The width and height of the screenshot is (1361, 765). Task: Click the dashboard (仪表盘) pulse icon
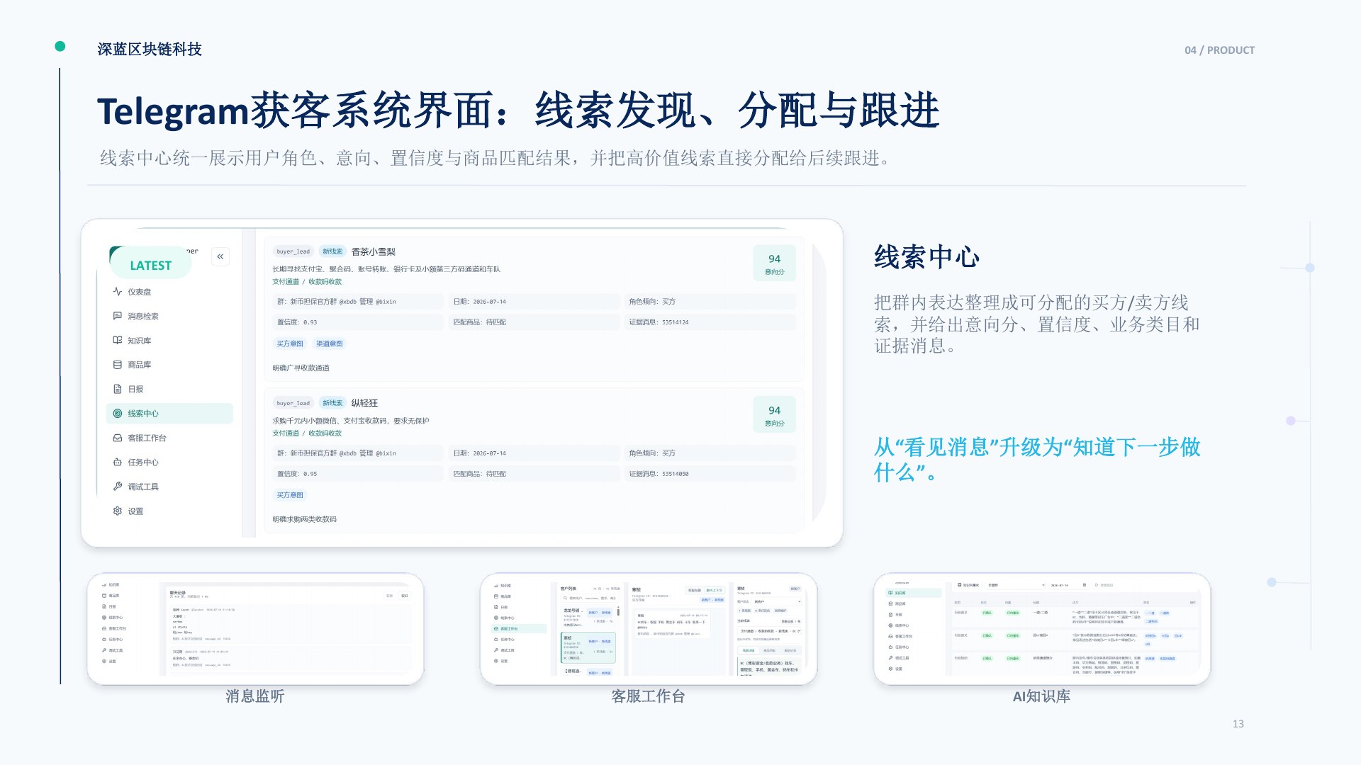pyautogui.click(x=118, y=292)
